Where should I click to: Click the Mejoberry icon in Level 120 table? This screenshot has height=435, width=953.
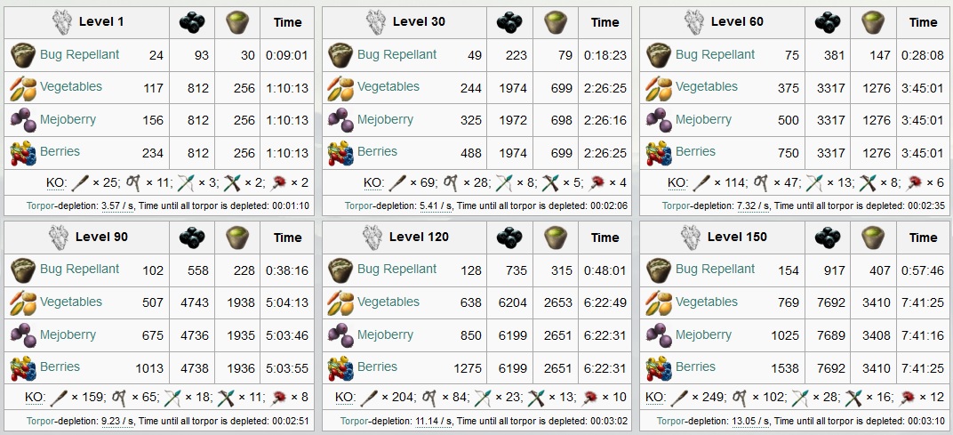pos(341,335)
